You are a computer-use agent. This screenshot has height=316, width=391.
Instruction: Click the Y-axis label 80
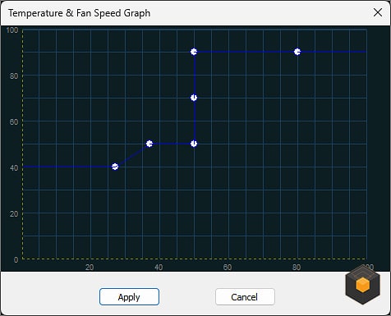pyautogui.click(x=14, y=76)
